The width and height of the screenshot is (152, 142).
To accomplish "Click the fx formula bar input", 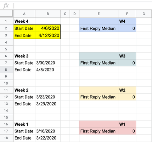I will coord(83,6).
